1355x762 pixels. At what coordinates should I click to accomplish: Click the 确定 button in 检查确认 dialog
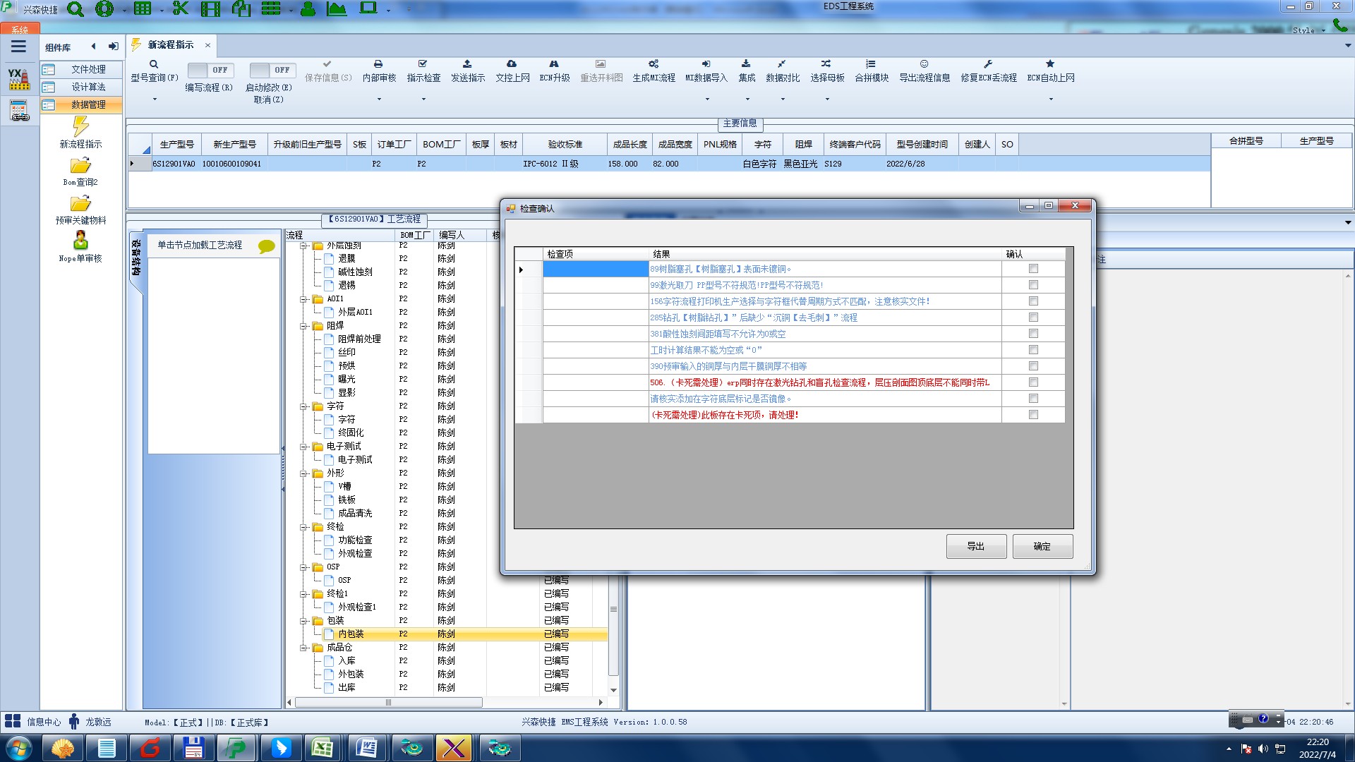click(x=1042, y=546)
